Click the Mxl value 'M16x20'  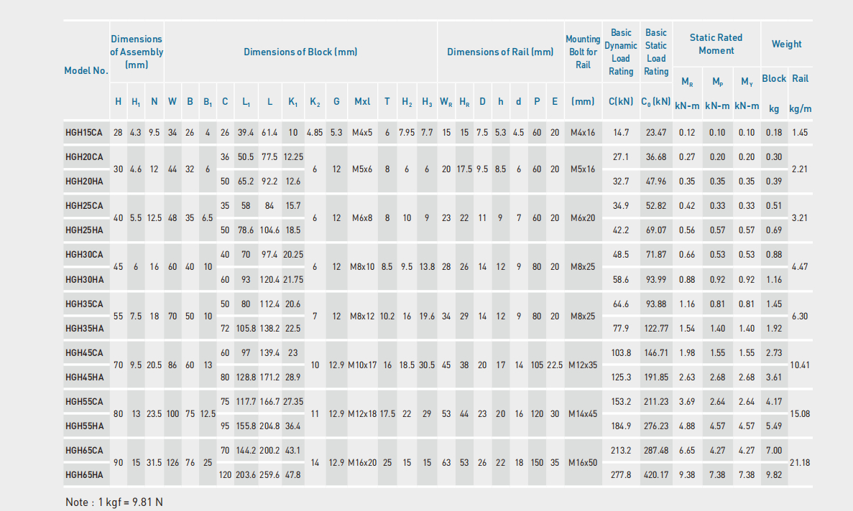[x=362, y=463]
